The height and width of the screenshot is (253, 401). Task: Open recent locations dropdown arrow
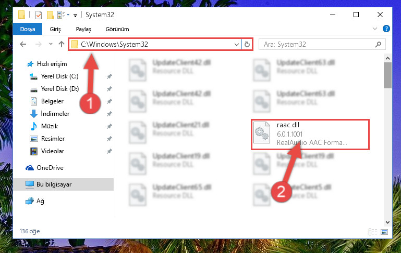(51, 44)
